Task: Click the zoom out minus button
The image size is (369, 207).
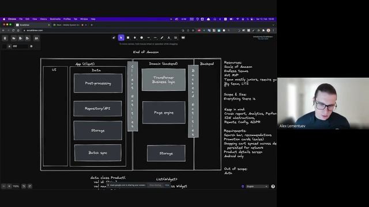Action: 3,186
